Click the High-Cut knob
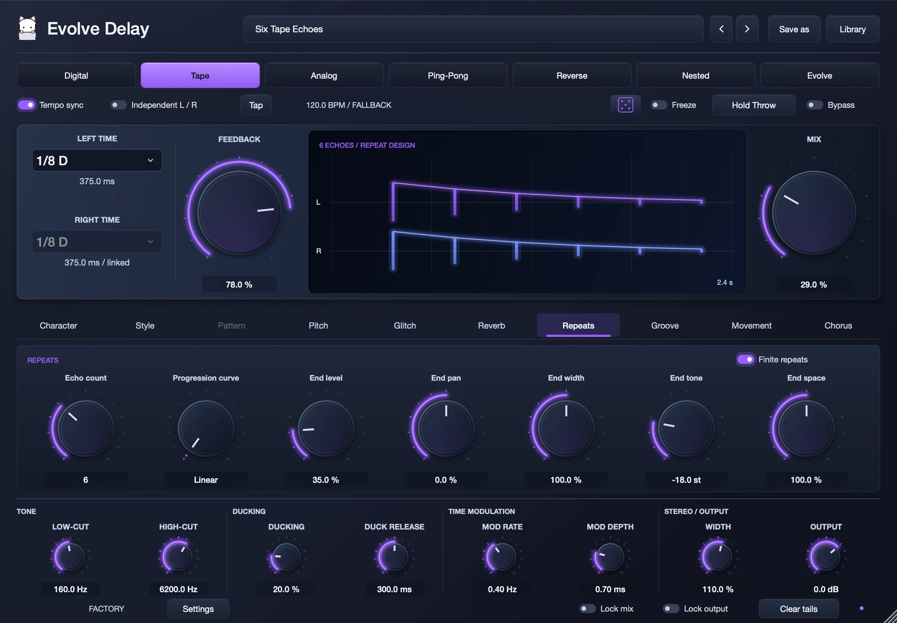This screenshot has height=623, width=897. point(178,556)
